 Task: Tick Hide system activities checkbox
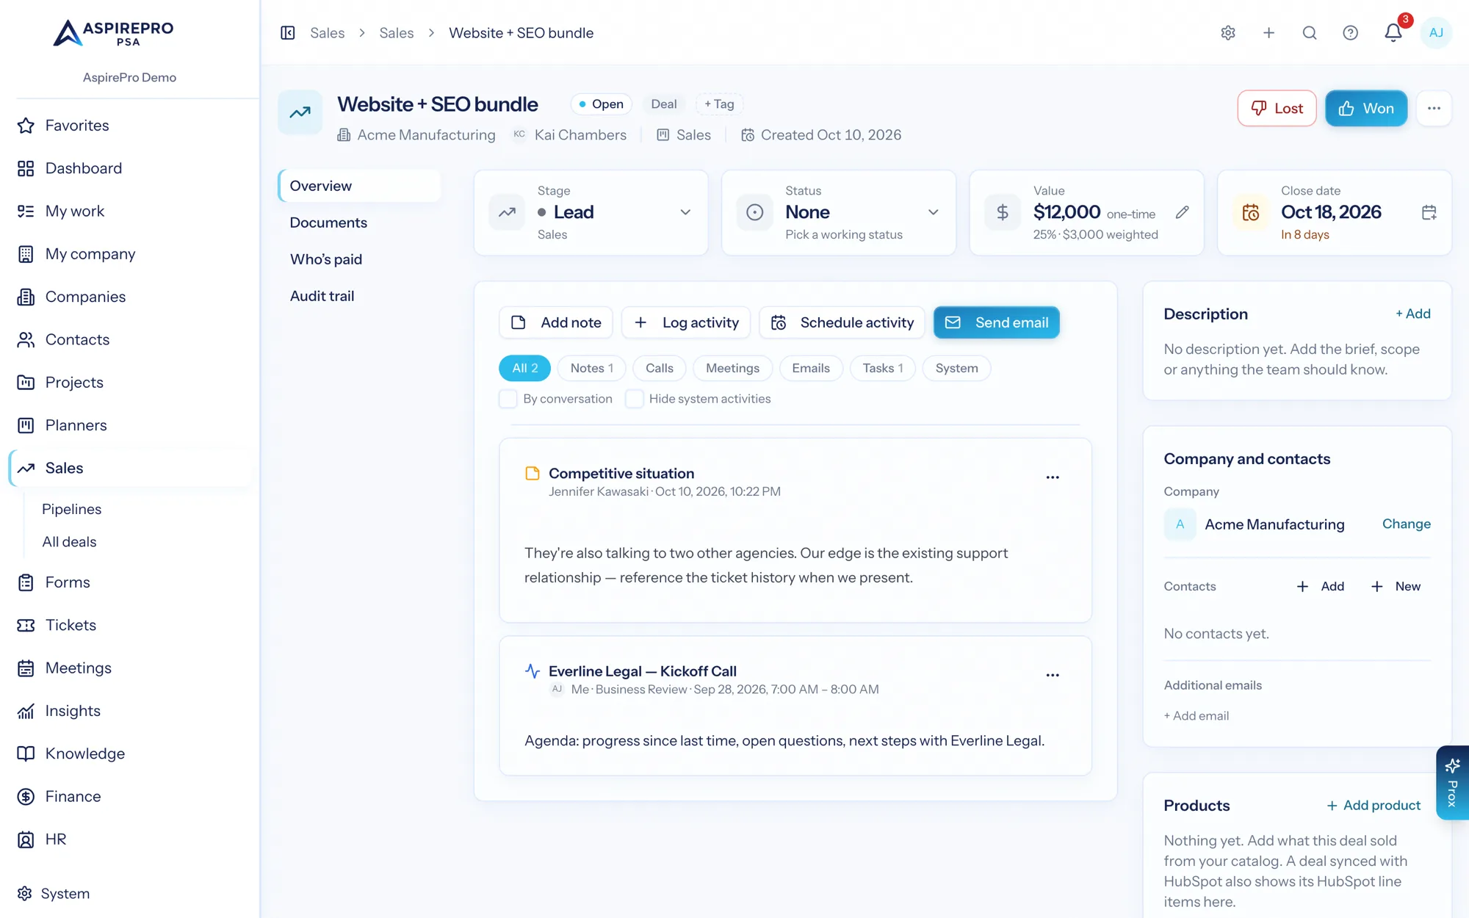634,399
